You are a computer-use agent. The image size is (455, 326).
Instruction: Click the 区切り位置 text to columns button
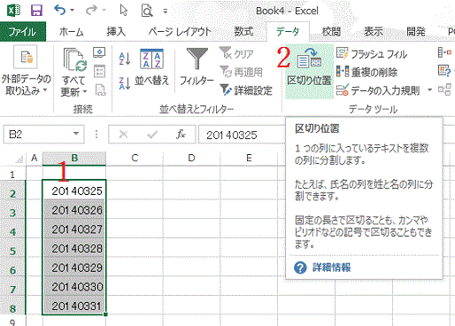[309, 71]
